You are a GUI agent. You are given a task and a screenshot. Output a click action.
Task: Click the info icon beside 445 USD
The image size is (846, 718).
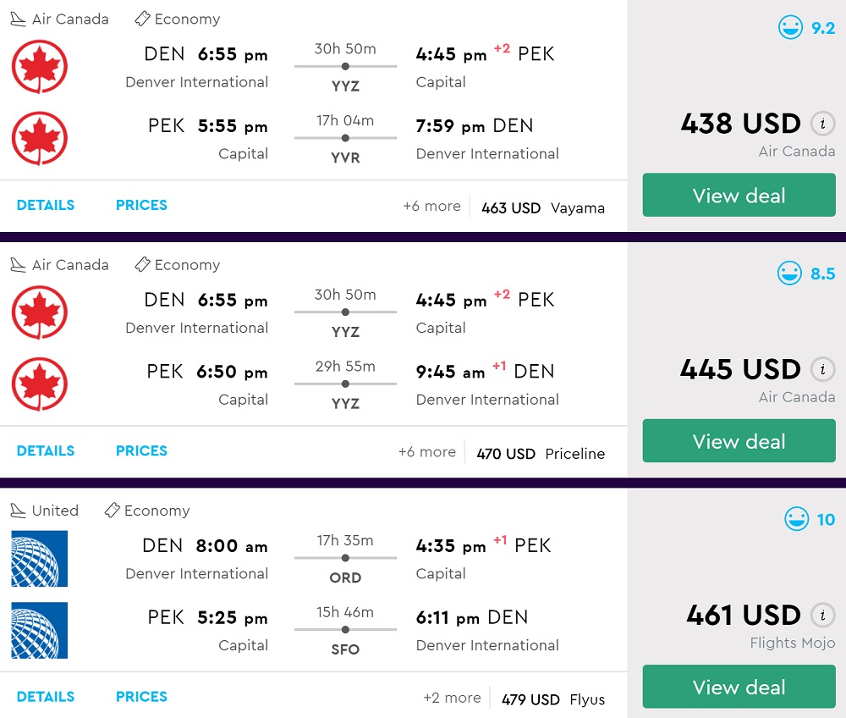pyautogui.click(x=822, y=370)
